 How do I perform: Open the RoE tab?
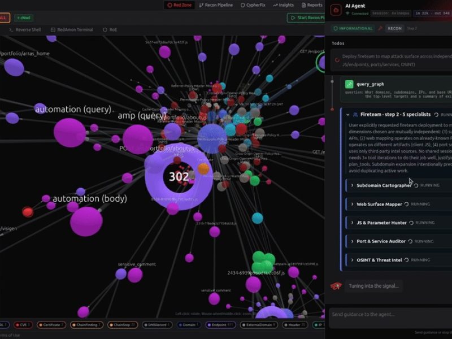(x=110, y=30)
